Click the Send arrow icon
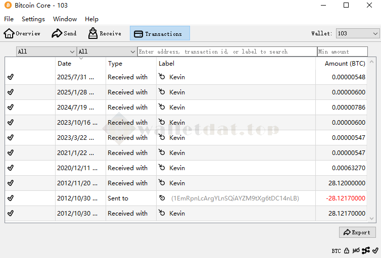The width and height of the screenshot is (381, 258). click(x=57, y=33)
